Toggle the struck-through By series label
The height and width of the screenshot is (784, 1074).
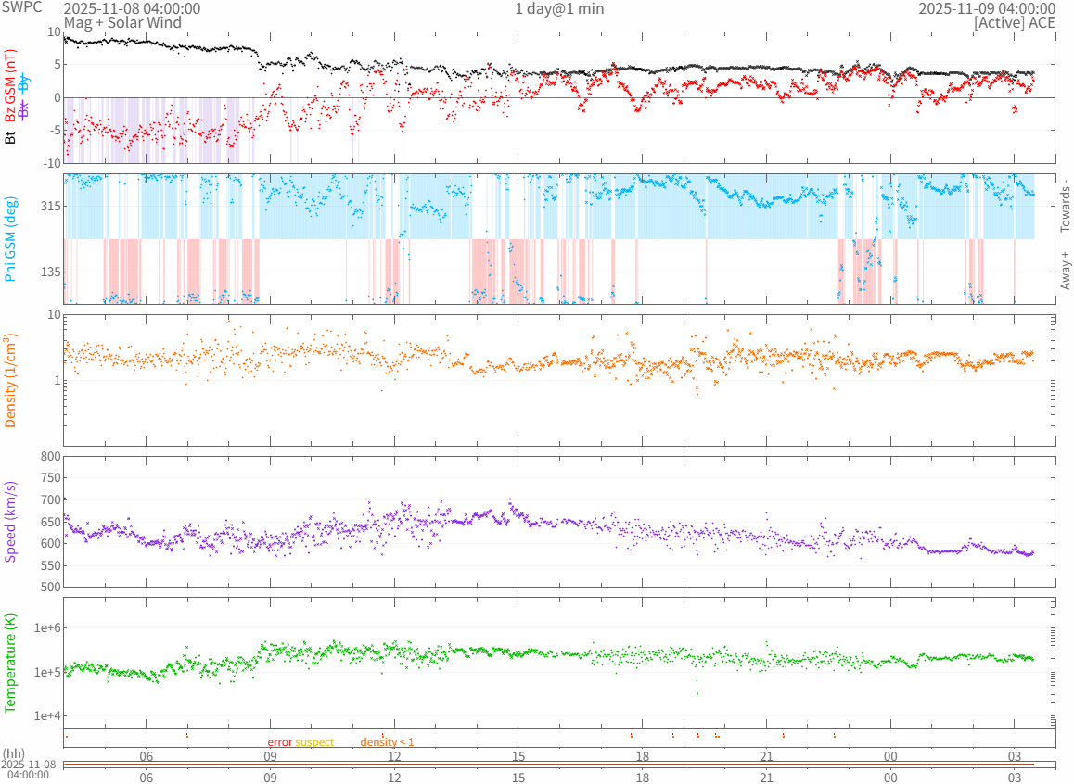pos(24,83)
